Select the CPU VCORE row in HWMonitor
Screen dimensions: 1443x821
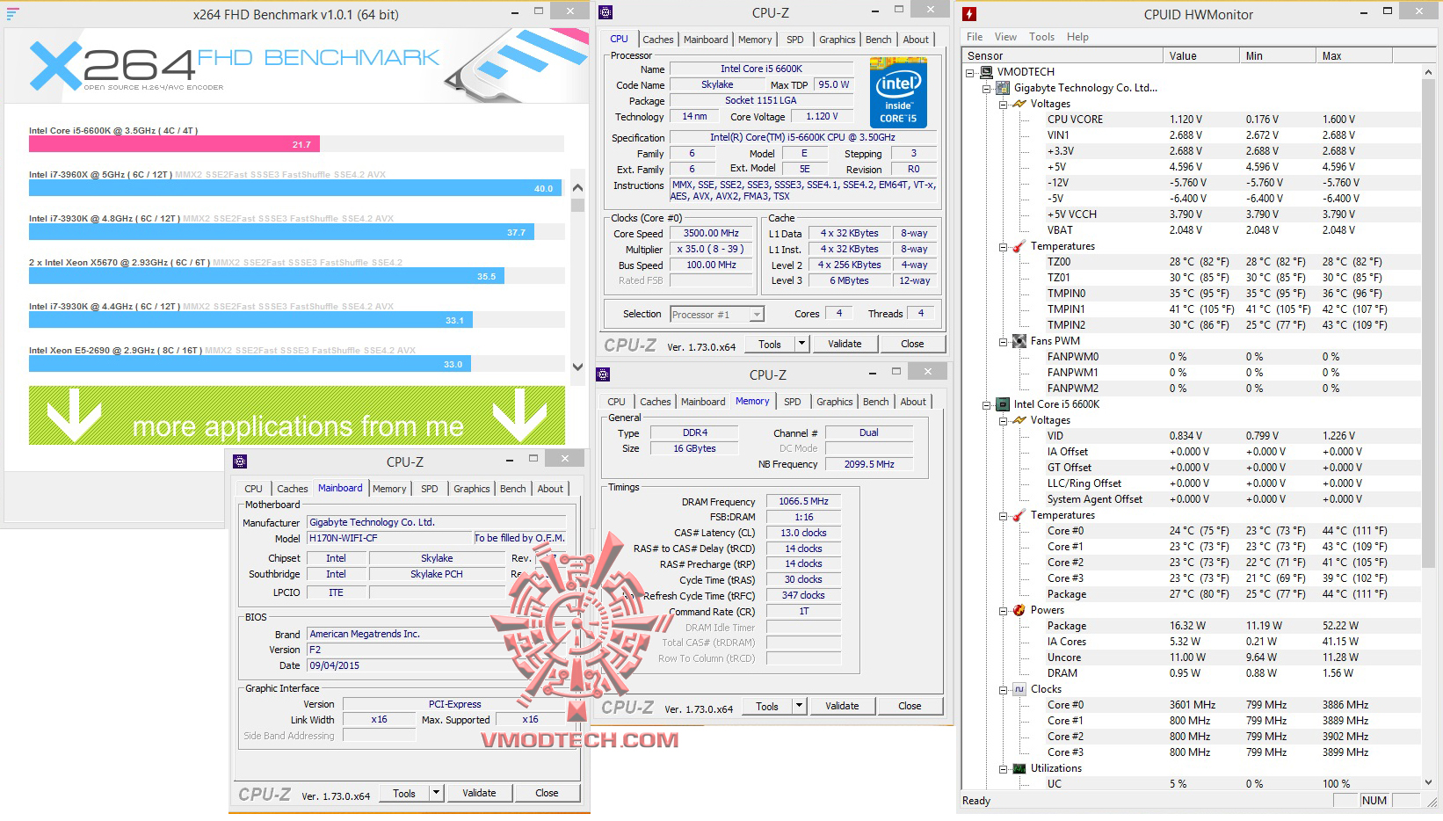(1191, 120)
